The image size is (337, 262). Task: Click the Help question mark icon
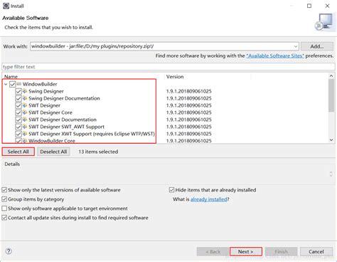9,251
